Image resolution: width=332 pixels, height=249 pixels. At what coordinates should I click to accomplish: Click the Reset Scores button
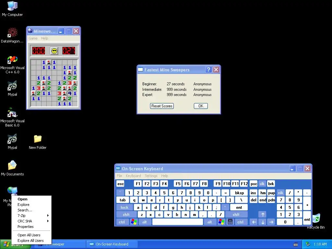[x=162, y=106]
